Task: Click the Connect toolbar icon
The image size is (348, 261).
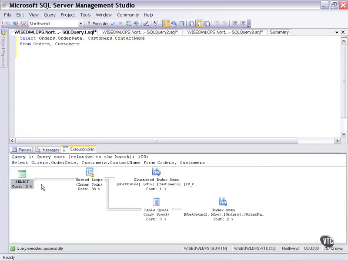Action: pos(8,23)
